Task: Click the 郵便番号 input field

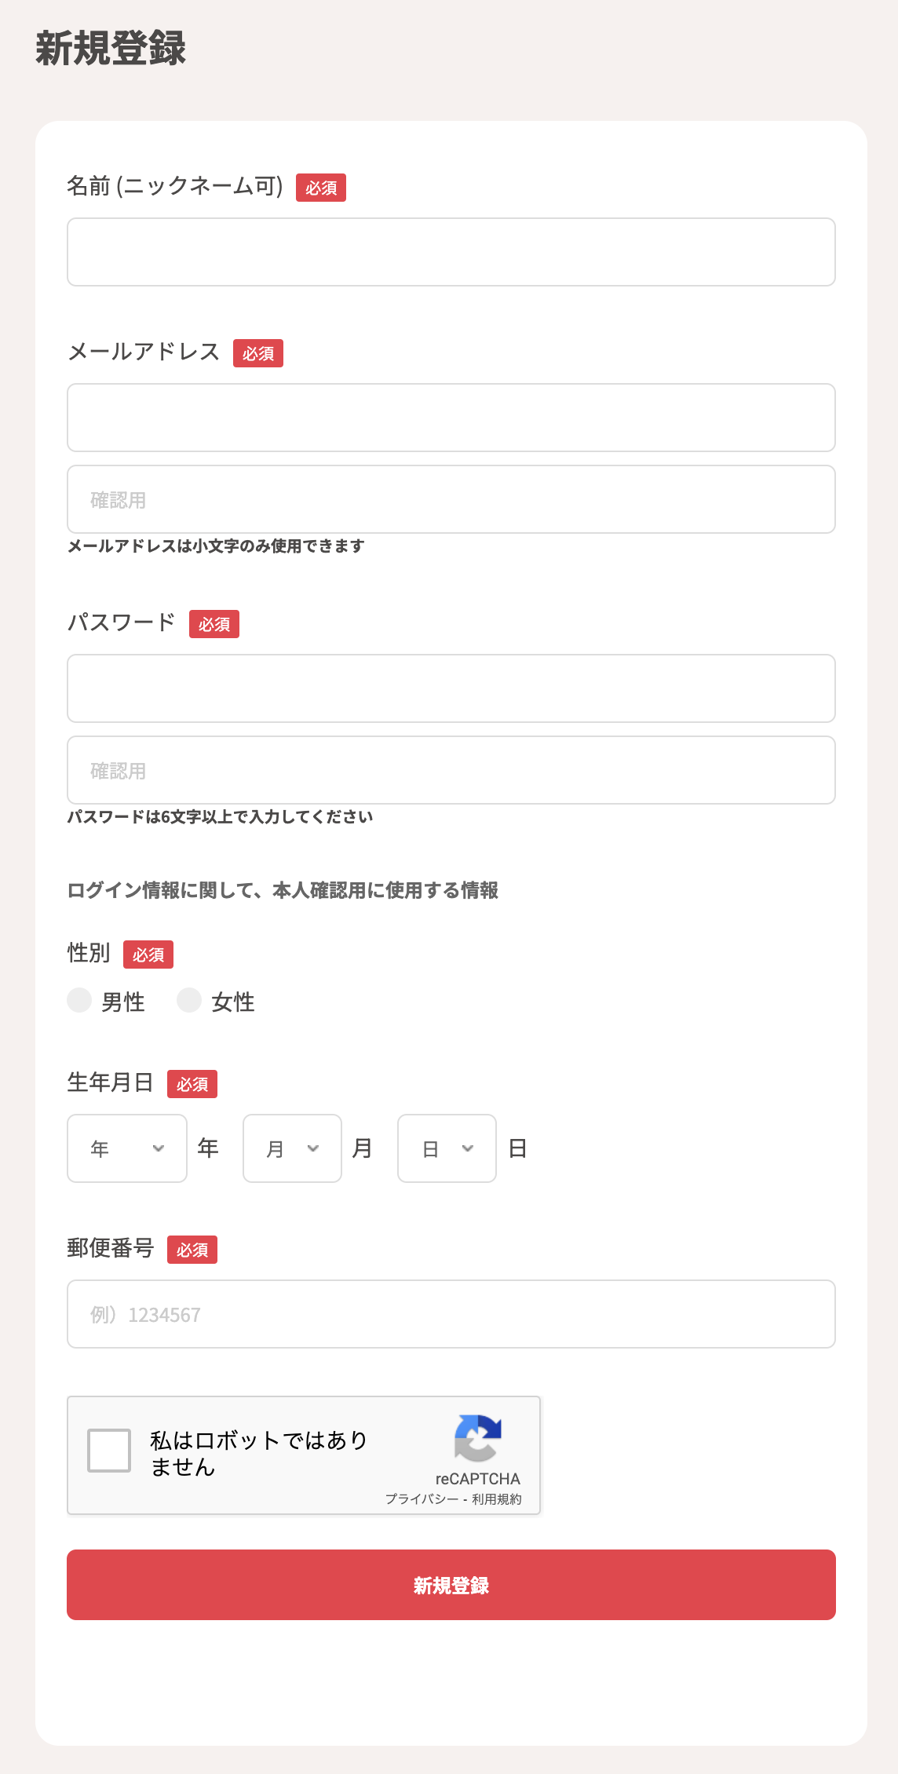Action: click(x=451, y=1314)
